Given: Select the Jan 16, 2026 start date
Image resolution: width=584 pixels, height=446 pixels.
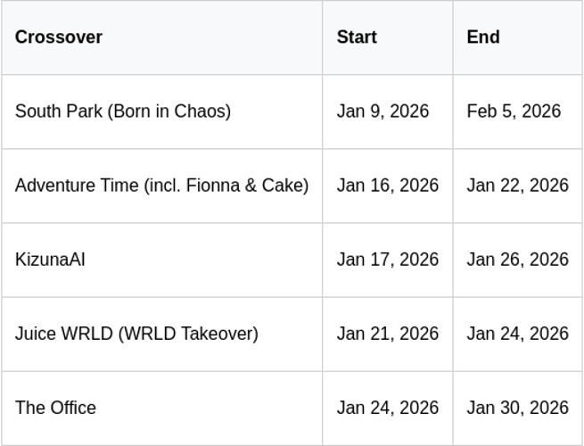Looking at the screenshot, I should click(388, 186).
